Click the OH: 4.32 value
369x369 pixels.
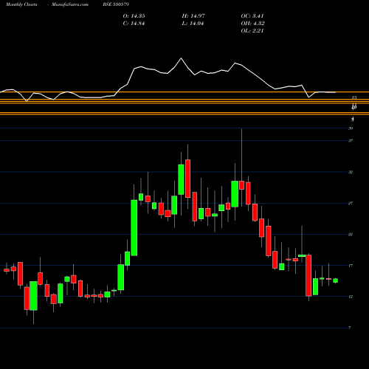pyautogui.click(x=252, y=24)
